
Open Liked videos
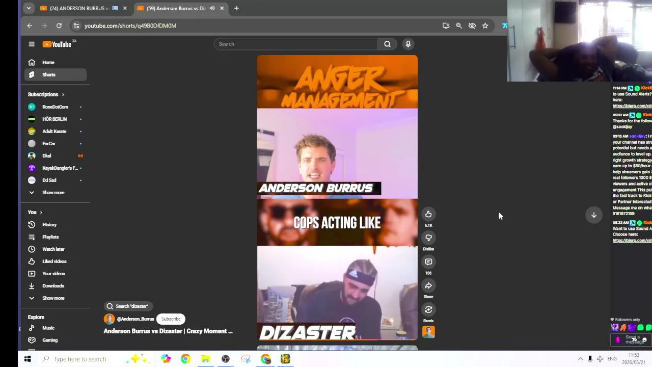coord(56,261)
